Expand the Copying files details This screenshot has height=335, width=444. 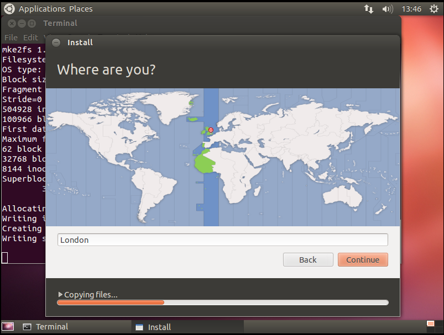coord(61,295)
